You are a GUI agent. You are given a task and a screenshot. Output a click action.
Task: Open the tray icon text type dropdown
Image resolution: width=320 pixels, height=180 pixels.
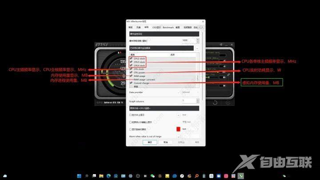point(190,129)
